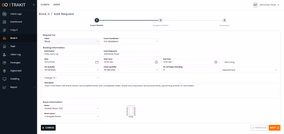Open the Abhishek Patel user menu chevron
This screenshot has width=284, height=134.
pyautogui.click(x=278, y=5)
